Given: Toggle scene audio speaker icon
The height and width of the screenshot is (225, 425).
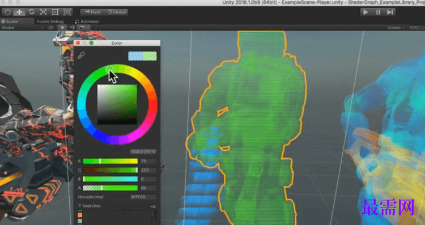Looking at the screenshot, I should pos(72,28).
